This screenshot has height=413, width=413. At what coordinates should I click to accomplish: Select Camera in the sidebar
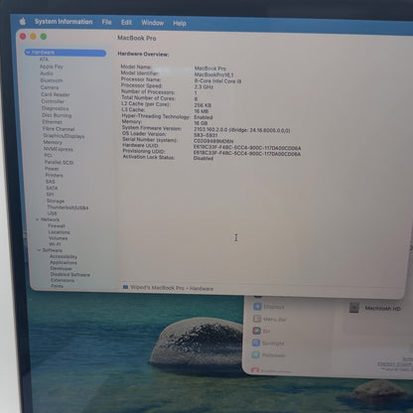point(50,87)
